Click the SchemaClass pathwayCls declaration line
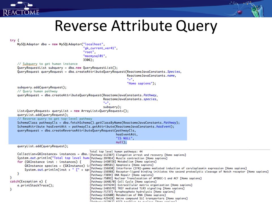Image resolution: width=272 pixels, height=204 pixels. 98,123
